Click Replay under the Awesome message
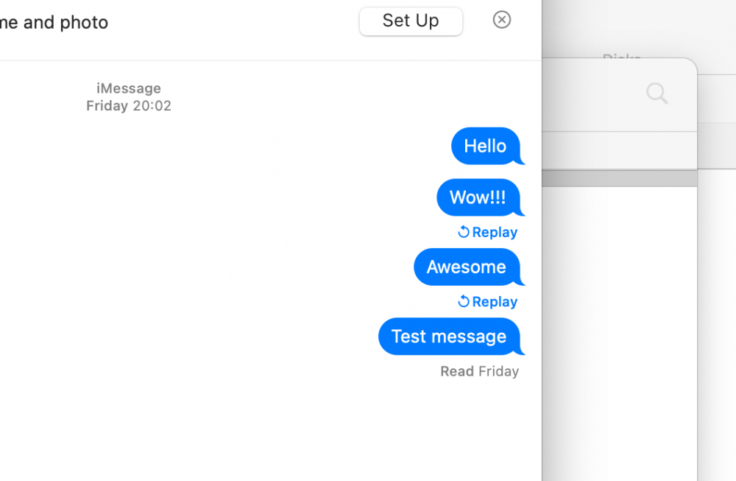 click(x=488, y=301)
